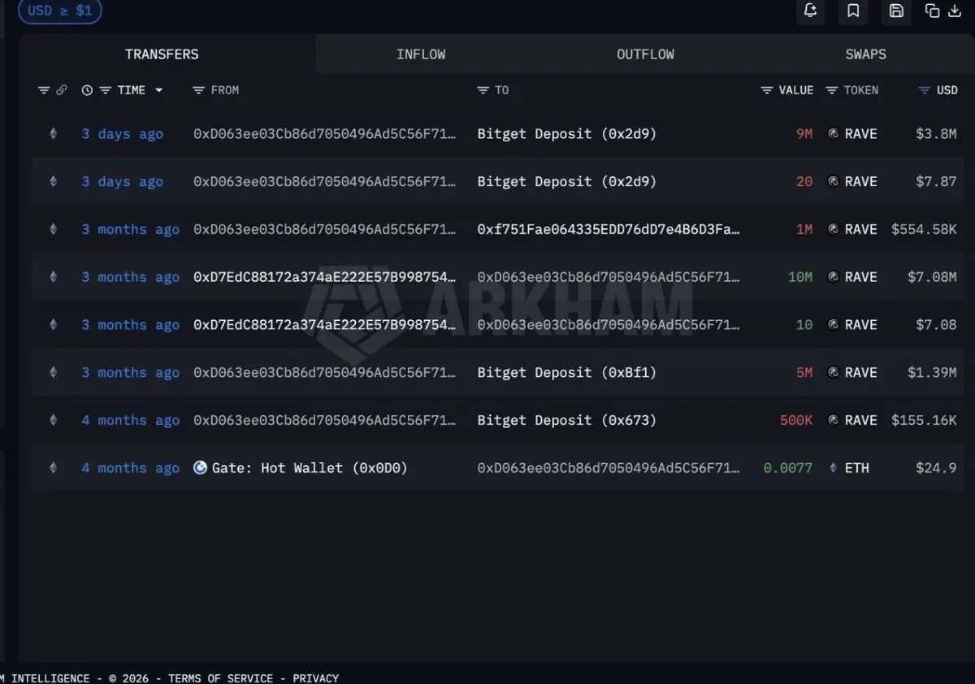The image size is (975, 684).
Task: Open Bitget Deposit (0xBf1) address
Action: [567, 372]
